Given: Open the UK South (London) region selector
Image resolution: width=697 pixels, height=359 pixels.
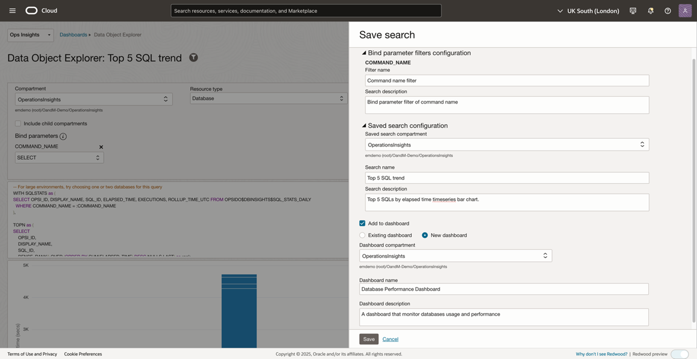Looking at the screenshot, I should click(x=588, y=11).
